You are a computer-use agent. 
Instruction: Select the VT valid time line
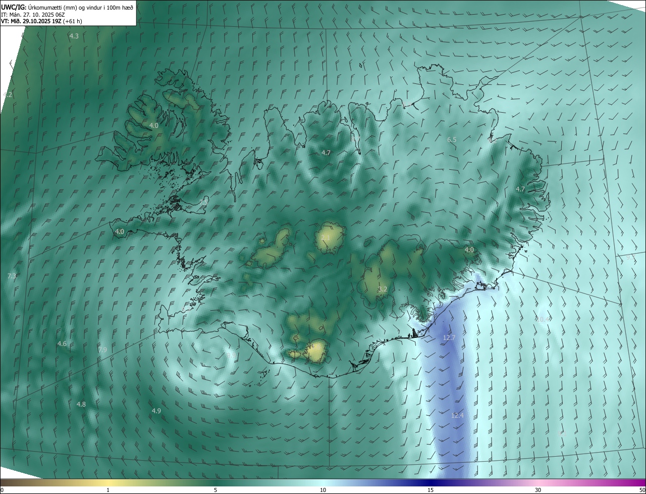41,21
